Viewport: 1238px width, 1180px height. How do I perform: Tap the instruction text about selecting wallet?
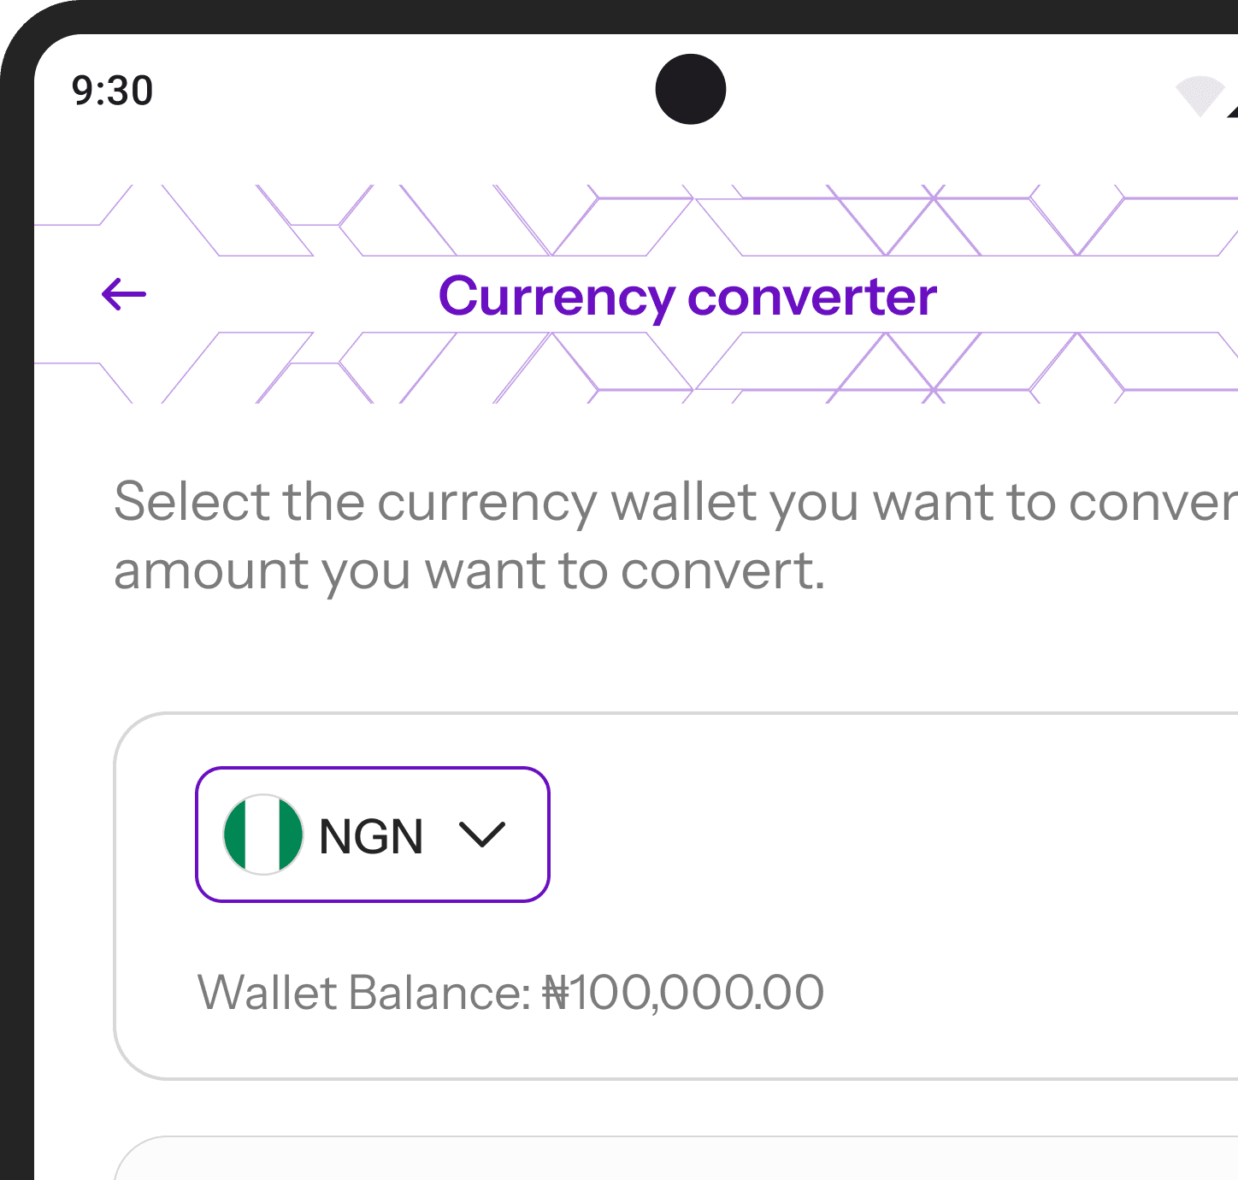click(598, 534)
